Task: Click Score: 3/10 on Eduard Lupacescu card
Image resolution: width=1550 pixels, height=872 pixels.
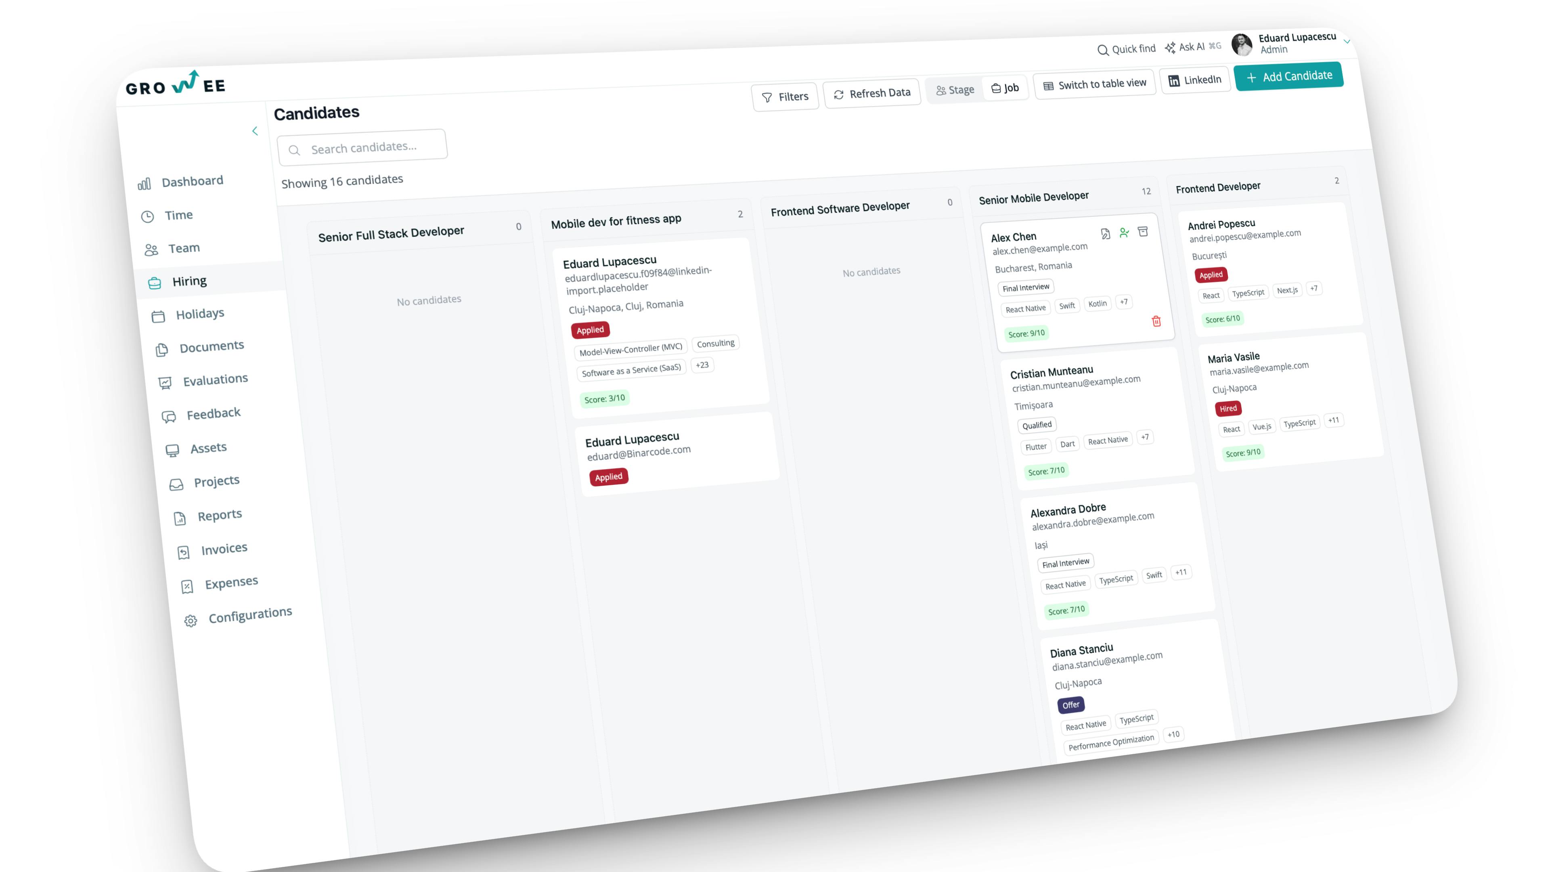Action: pyautogui.click(x=604, y=398)
